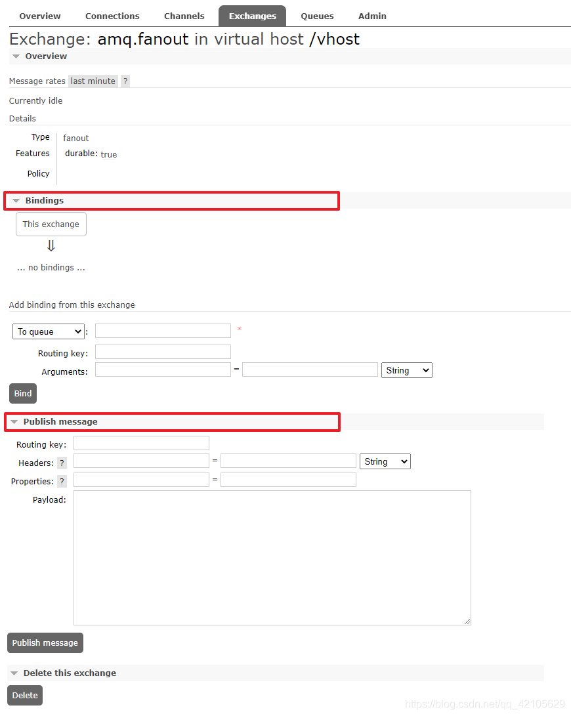Click the Currently idle status text

(35, 101)
